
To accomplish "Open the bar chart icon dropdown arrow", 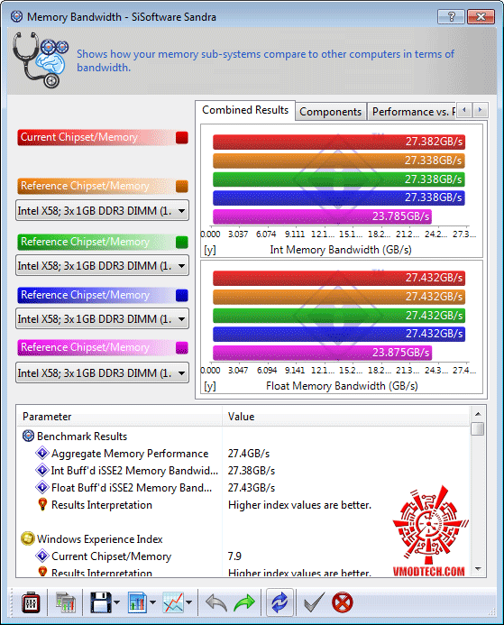I will 152,602.
